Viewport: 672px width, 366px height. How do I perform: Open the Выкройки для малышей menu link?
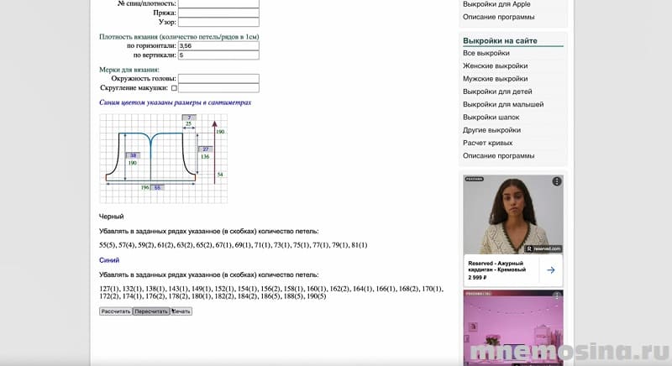[503, 104]
